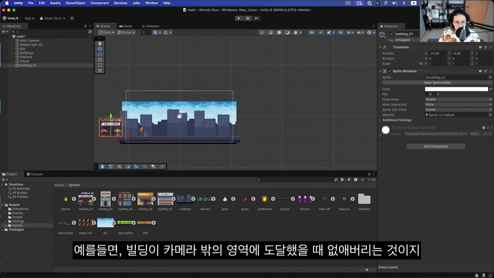Adjust project thumbnail size slider
Screen dimensions: 494x278
[x=367, y=270]
